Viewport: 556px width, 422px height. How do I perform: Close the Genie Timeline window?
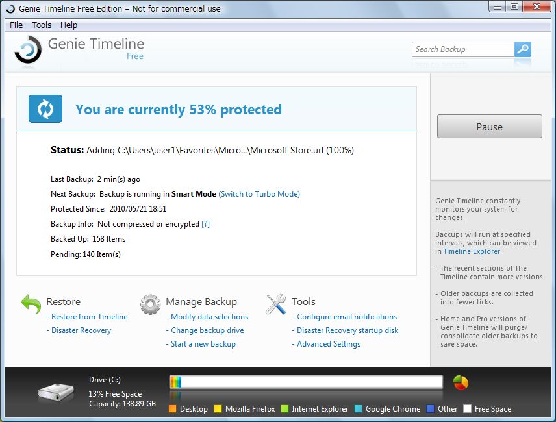[x=537, y=7]
